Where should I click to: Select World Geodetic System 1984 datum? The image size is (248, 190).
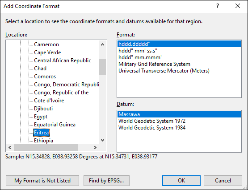point(179,128)
